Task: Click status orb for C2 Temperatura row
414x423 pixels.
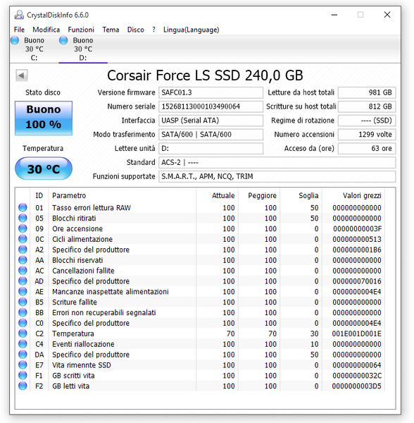Action: [23, 333]
